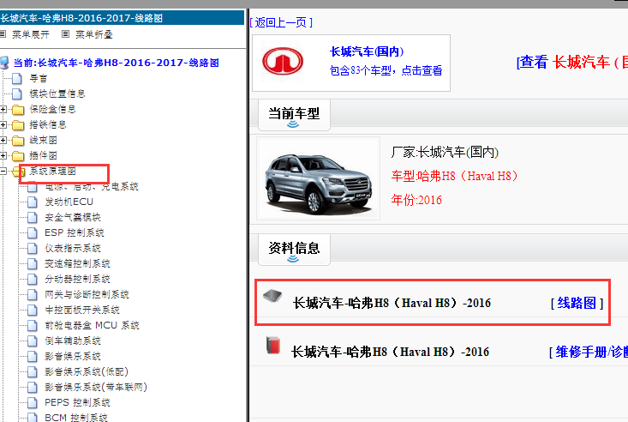Screen dimensions: 628x422
Task: Click the Haval H8 car thumbnail
Action: click(318, 178)
